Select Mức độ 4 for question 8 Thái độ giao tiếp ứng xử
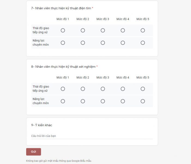191x164 pixels. click(123, 89)
